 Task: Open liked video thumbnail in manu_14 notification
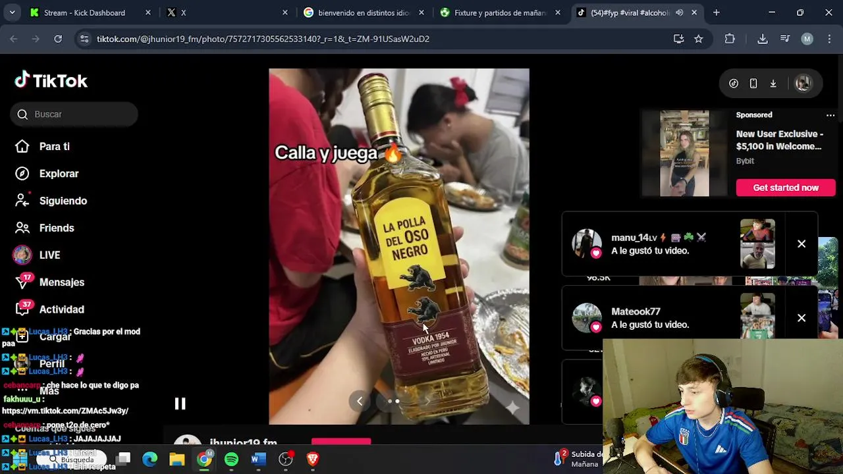pyautogui.click(x=757, y=244)
